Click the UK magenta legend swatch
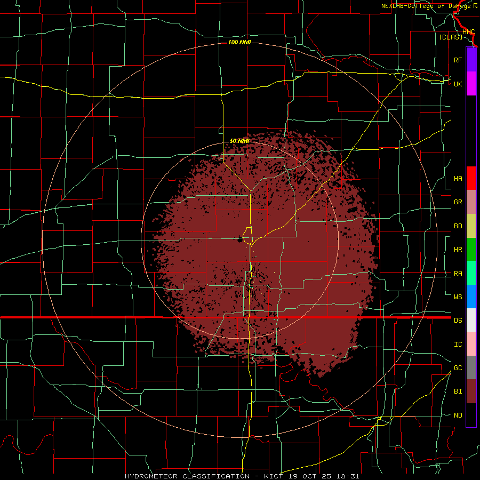The image size is (480, 480). coord(471,84)
